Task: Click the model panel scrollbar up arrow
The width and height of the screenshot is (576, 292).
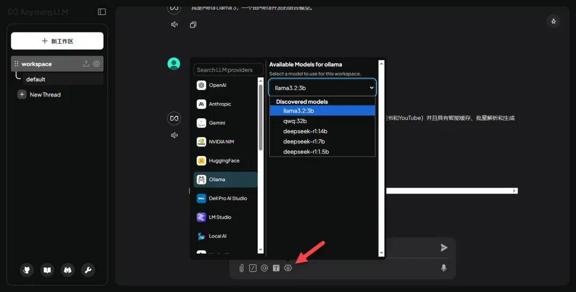Action: [381, 63]
